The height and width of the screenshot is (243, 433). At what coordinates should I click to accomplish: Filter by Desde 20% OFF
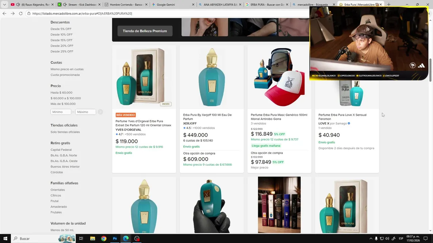(62, 46)
